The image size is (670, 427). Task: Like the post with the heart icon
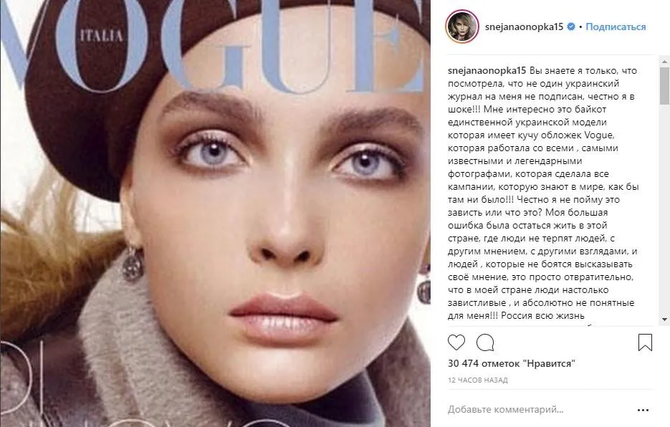pyautogui.click(x=456, y=342)
